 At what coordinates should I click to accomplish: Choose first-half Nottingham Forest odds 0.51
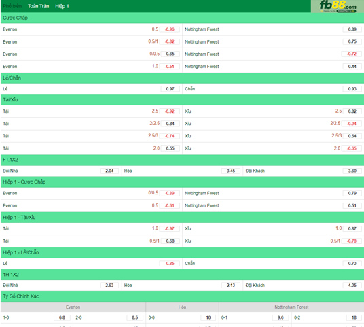click(352, 206)
